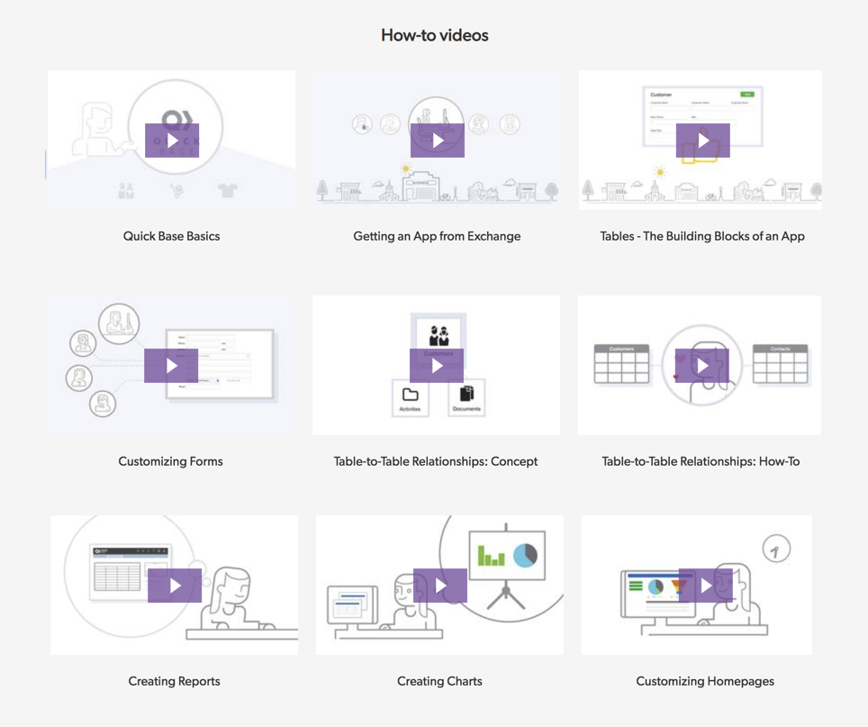The width and height of the screenshot is (868, 727).
Task: Open the Quick Base Basics title link
Action: pos(172,236)
